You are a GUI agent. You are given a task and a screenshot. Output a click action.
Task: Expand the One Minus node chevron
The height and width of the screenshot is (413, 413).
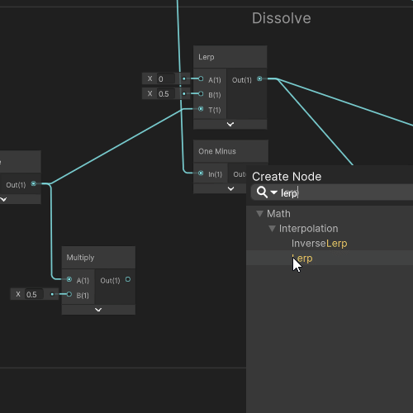click(230, 188)
